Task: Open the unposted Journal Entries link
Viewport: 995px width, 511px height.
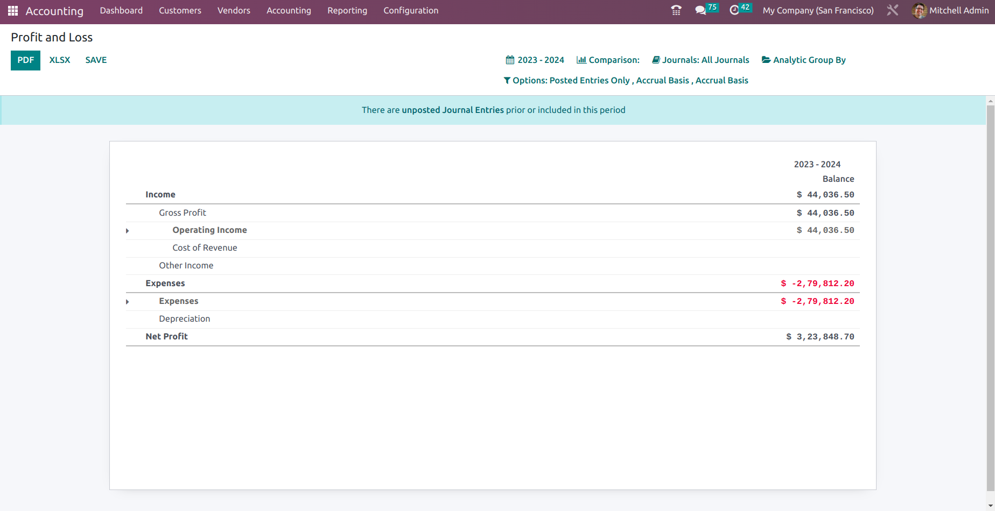Action: coord(452,110)
